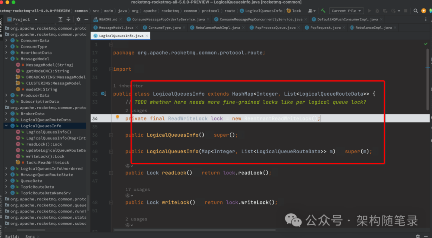Viewport: 432px width, 238px height.
Task: Click Expand All icon in Project panel
Action: click(x=60, y=19)
